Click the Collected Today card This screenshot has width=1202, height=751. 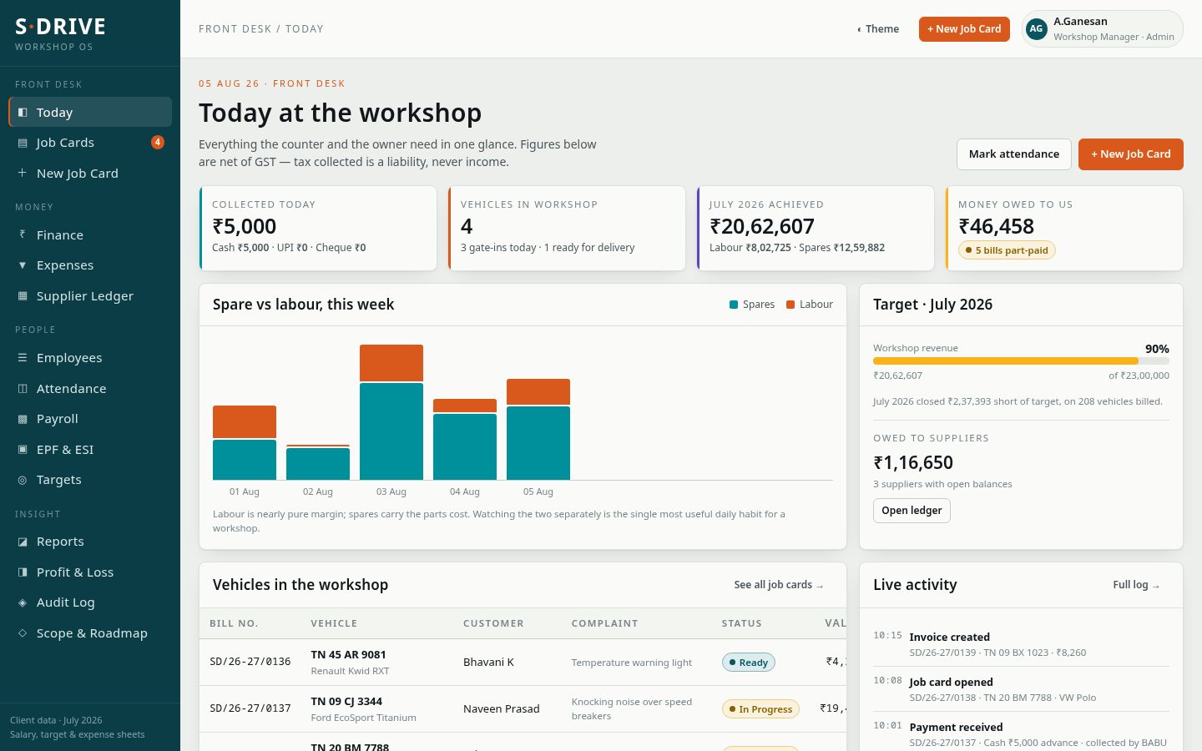pyautogui.click(x=318, y=228)
